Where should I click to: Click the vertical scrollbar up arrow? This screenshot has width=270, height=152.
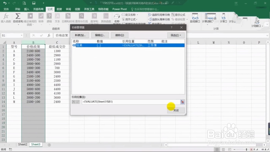pos(268,42)
